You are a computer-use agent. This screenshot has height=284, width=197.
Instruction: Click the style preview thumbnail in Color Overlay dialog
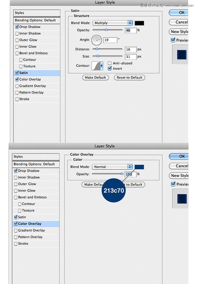tap(182, 199)
